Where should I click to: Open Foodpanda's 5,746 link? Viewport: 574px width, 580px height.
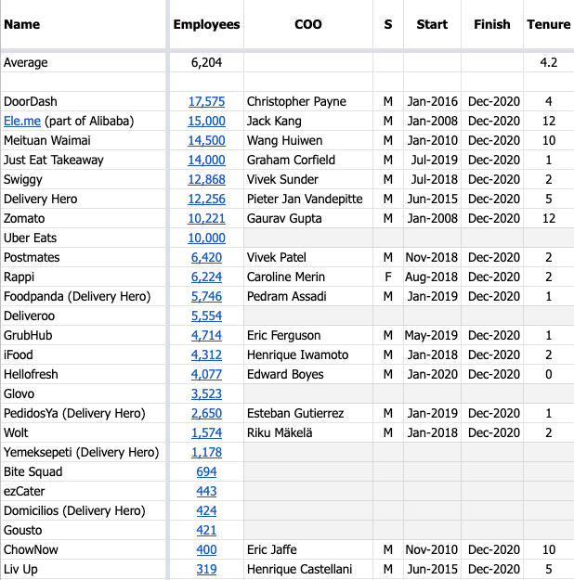[206, 296]
